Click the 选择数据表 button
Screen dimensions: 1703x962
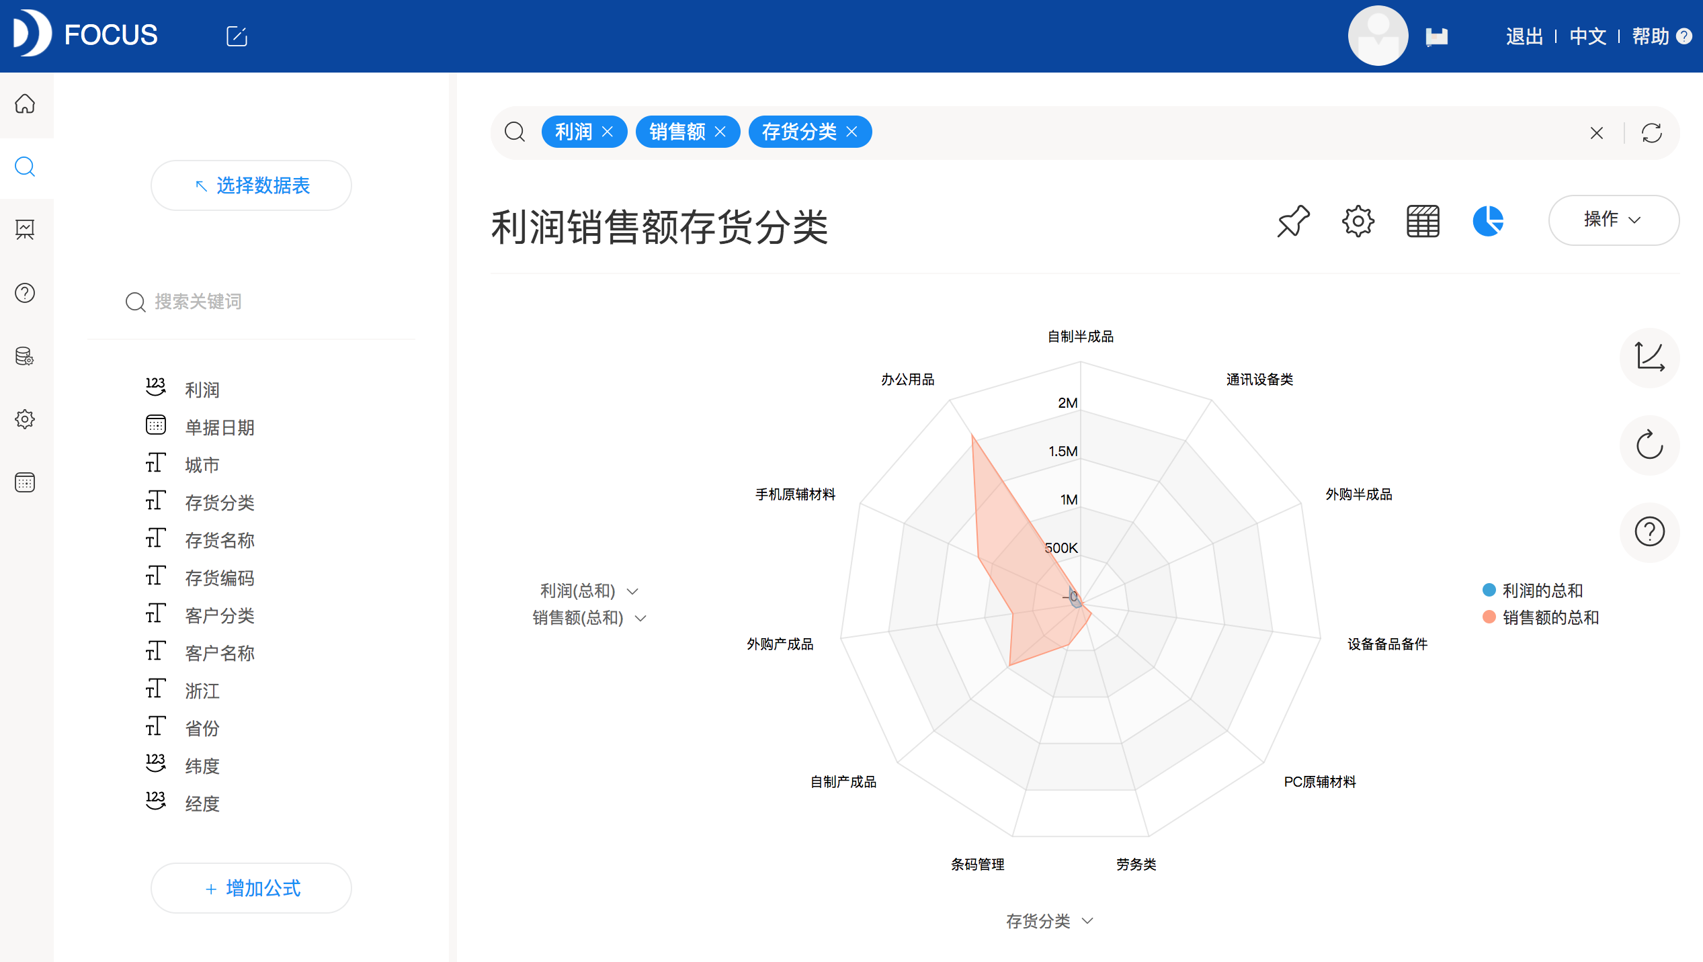(251, 185)
